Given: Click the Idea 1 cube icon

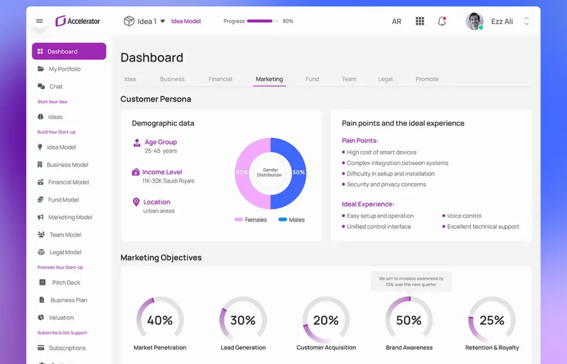Looking at the screenshot, I should pos(129,21).
